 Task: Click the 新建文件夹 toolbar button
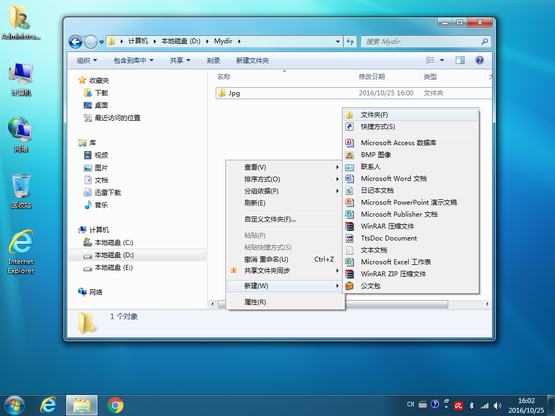pos(253,61)
